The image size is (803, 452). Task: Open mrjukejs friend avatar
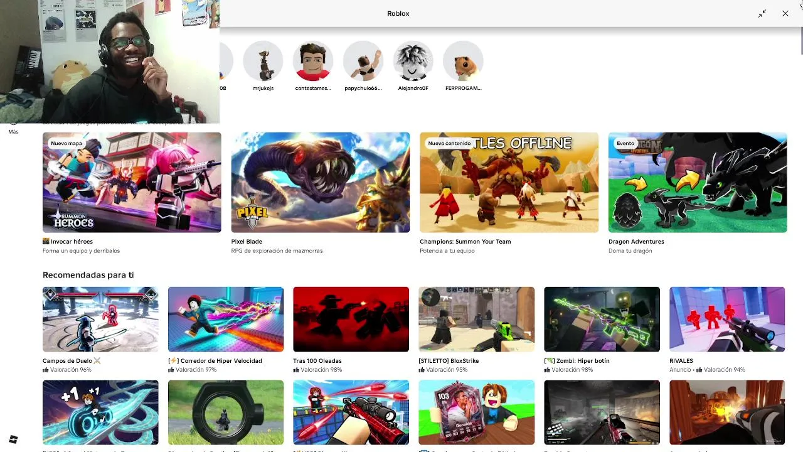[263, 61]
